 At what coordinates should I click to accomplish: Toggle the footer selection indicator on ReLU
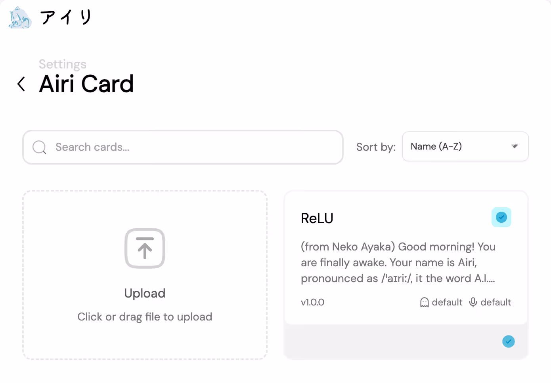509,341
